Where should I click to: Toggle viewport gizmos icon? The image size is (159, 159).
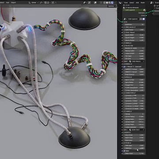pos(89,3)
